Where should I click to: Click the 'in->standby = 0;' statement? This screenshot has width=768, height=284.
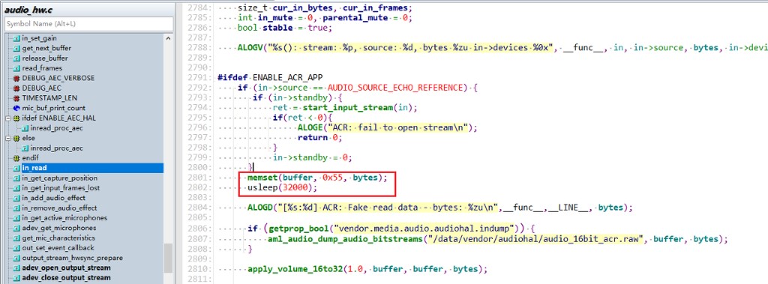(313, 157)
